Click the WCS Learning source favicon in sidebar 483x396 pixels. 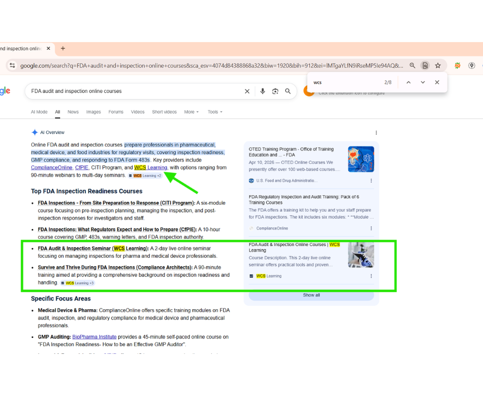click(x=251, y=276)
